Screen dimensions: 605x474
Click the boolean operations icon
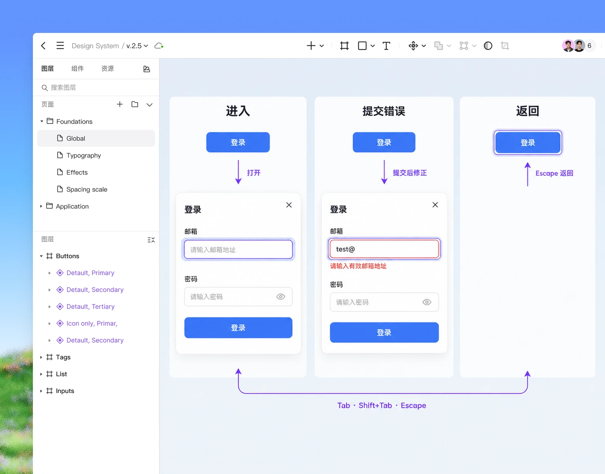(x=438, y=46)
